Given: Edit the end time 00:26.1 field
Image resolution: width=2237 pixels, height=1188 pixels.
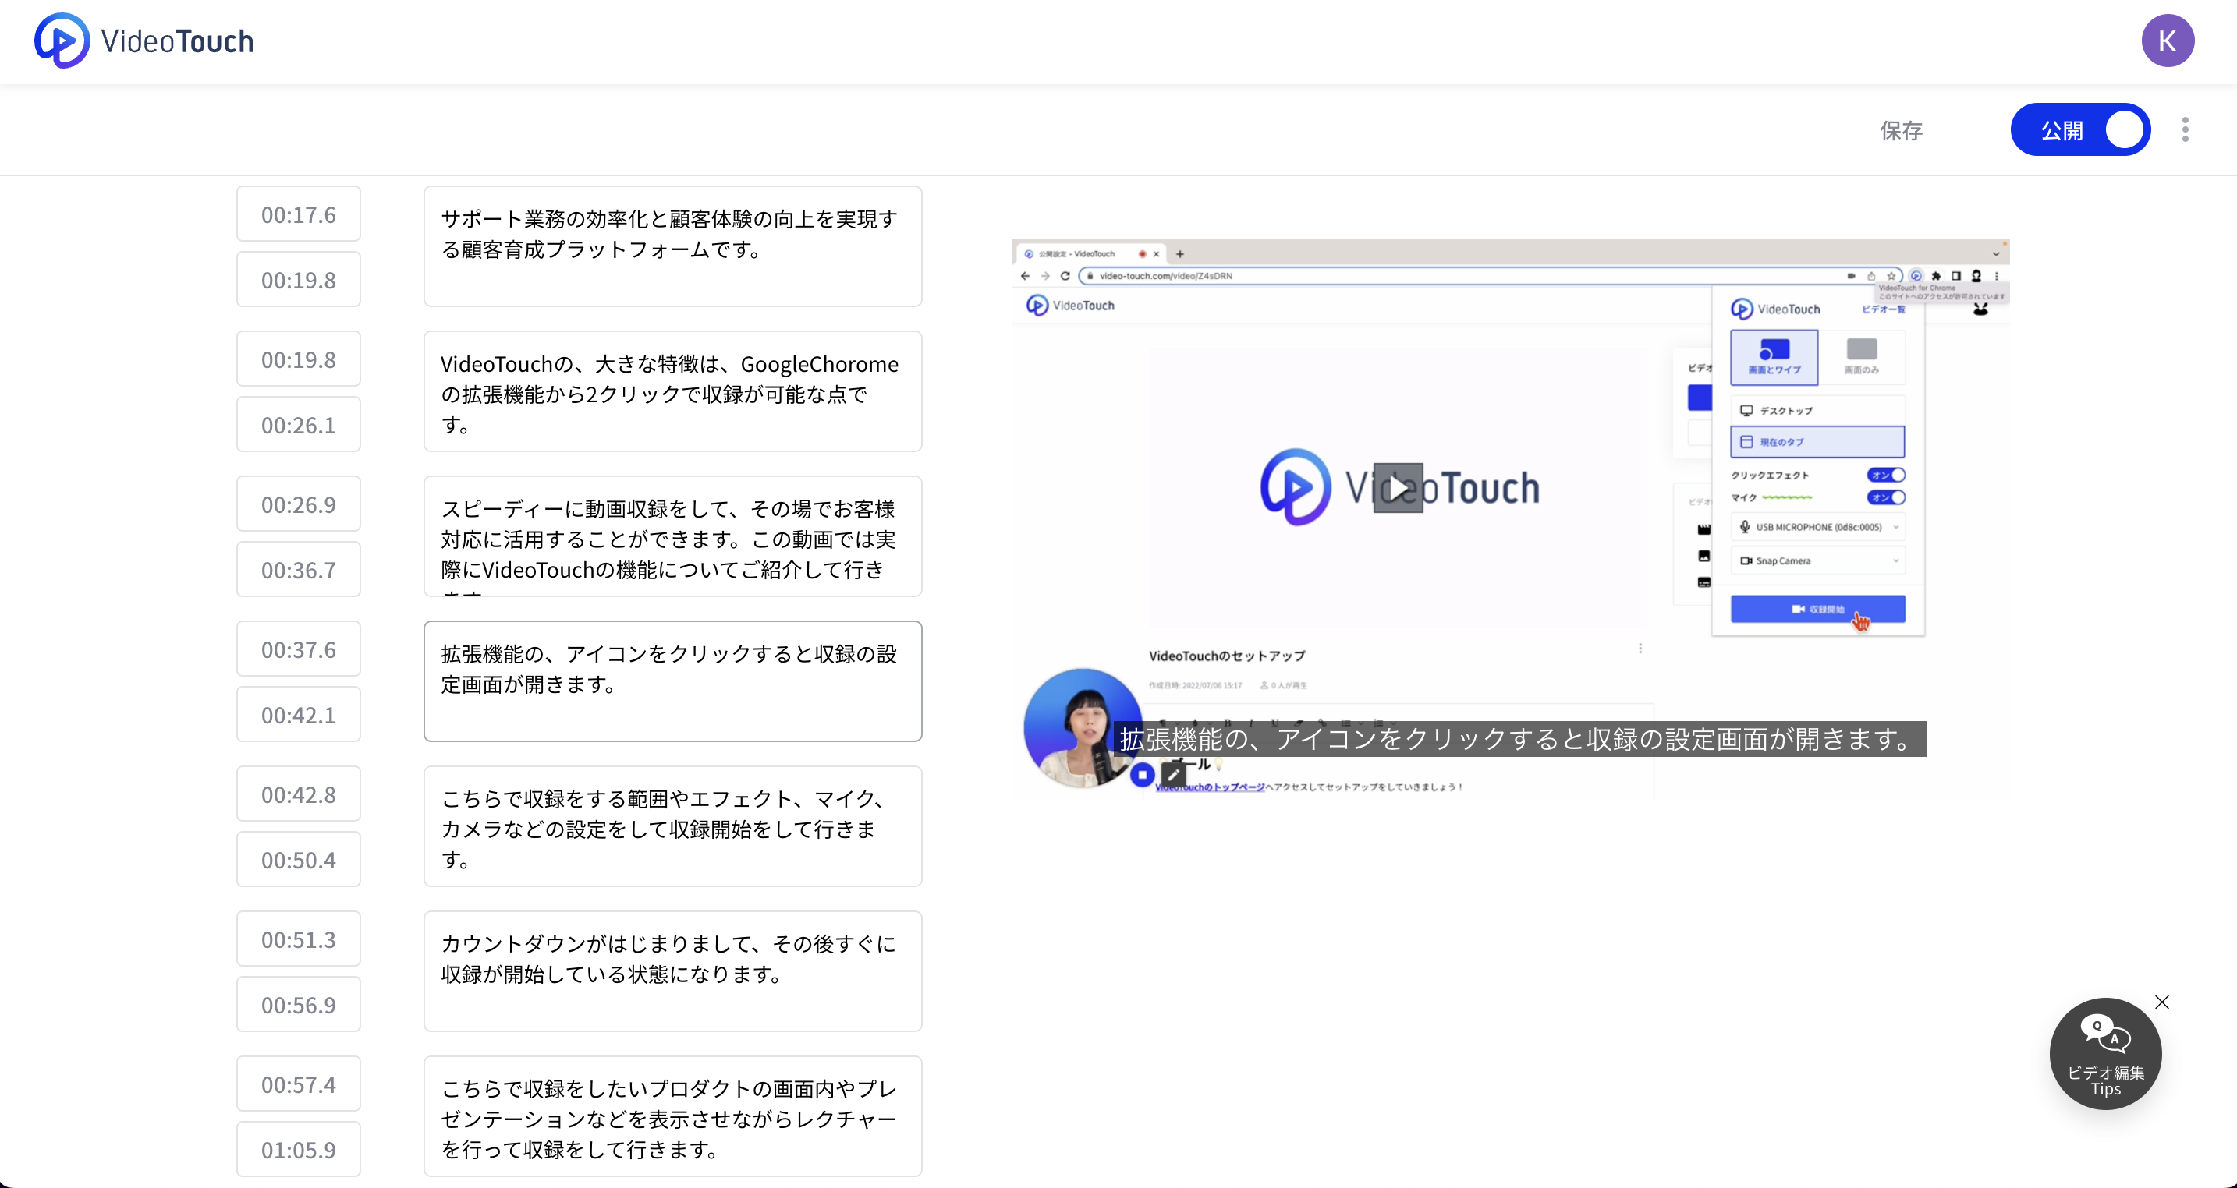Looking at the screenshot, I should (x=299, y=424).
